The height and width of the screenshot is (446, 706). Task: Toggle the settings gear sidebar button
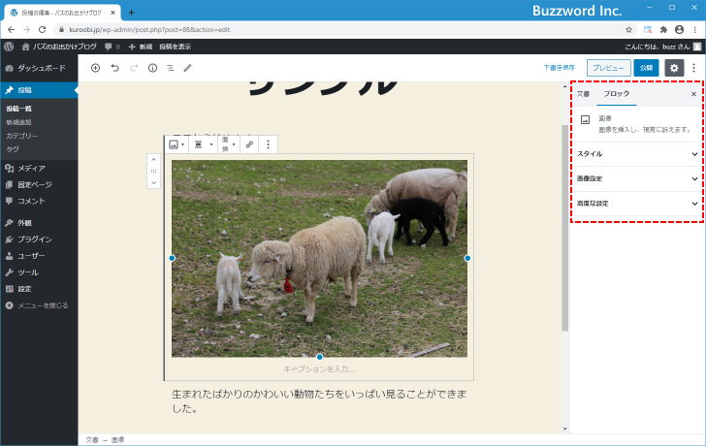(674, 68)
